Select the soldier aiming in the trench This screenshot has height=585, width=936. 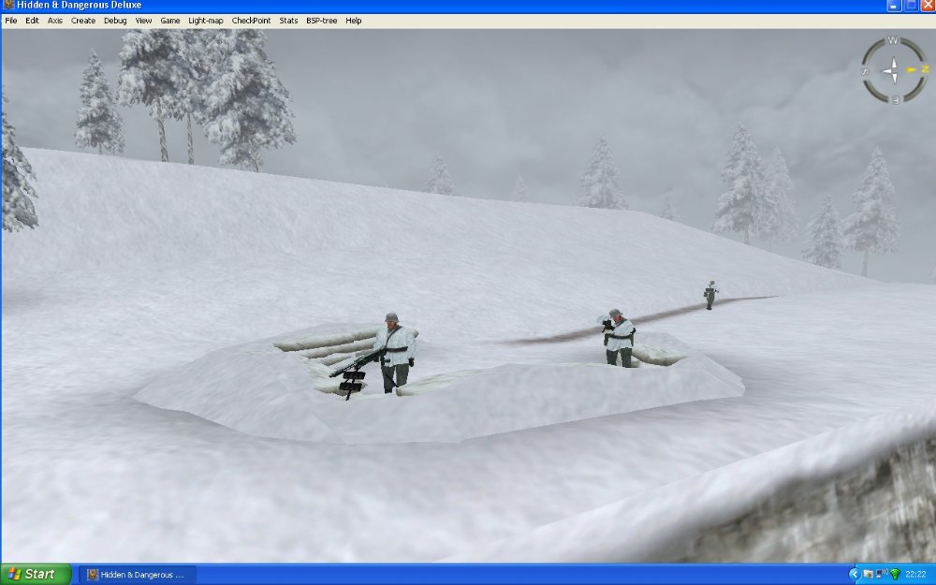(618, 337)
